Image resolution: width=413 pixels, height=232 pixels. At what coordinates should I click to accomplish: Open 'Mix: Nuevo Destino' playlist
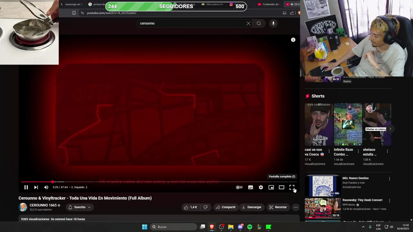pos(356,178)
